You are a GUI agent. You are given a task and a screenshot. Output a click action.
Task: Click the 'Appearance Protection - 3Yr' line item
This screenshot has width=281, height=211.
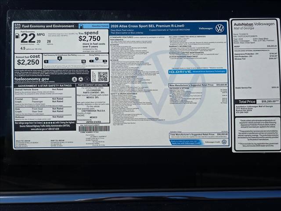256,54
